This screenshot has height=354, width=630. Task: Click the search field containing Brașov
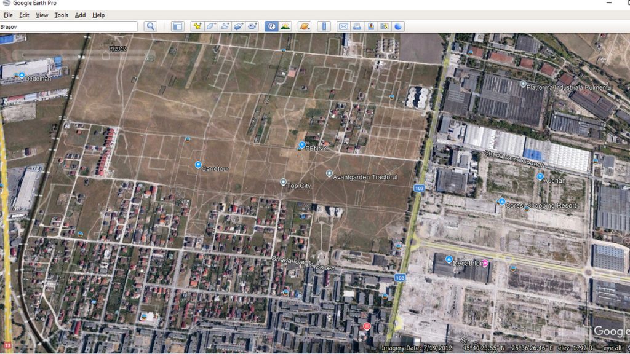point(69,27)
